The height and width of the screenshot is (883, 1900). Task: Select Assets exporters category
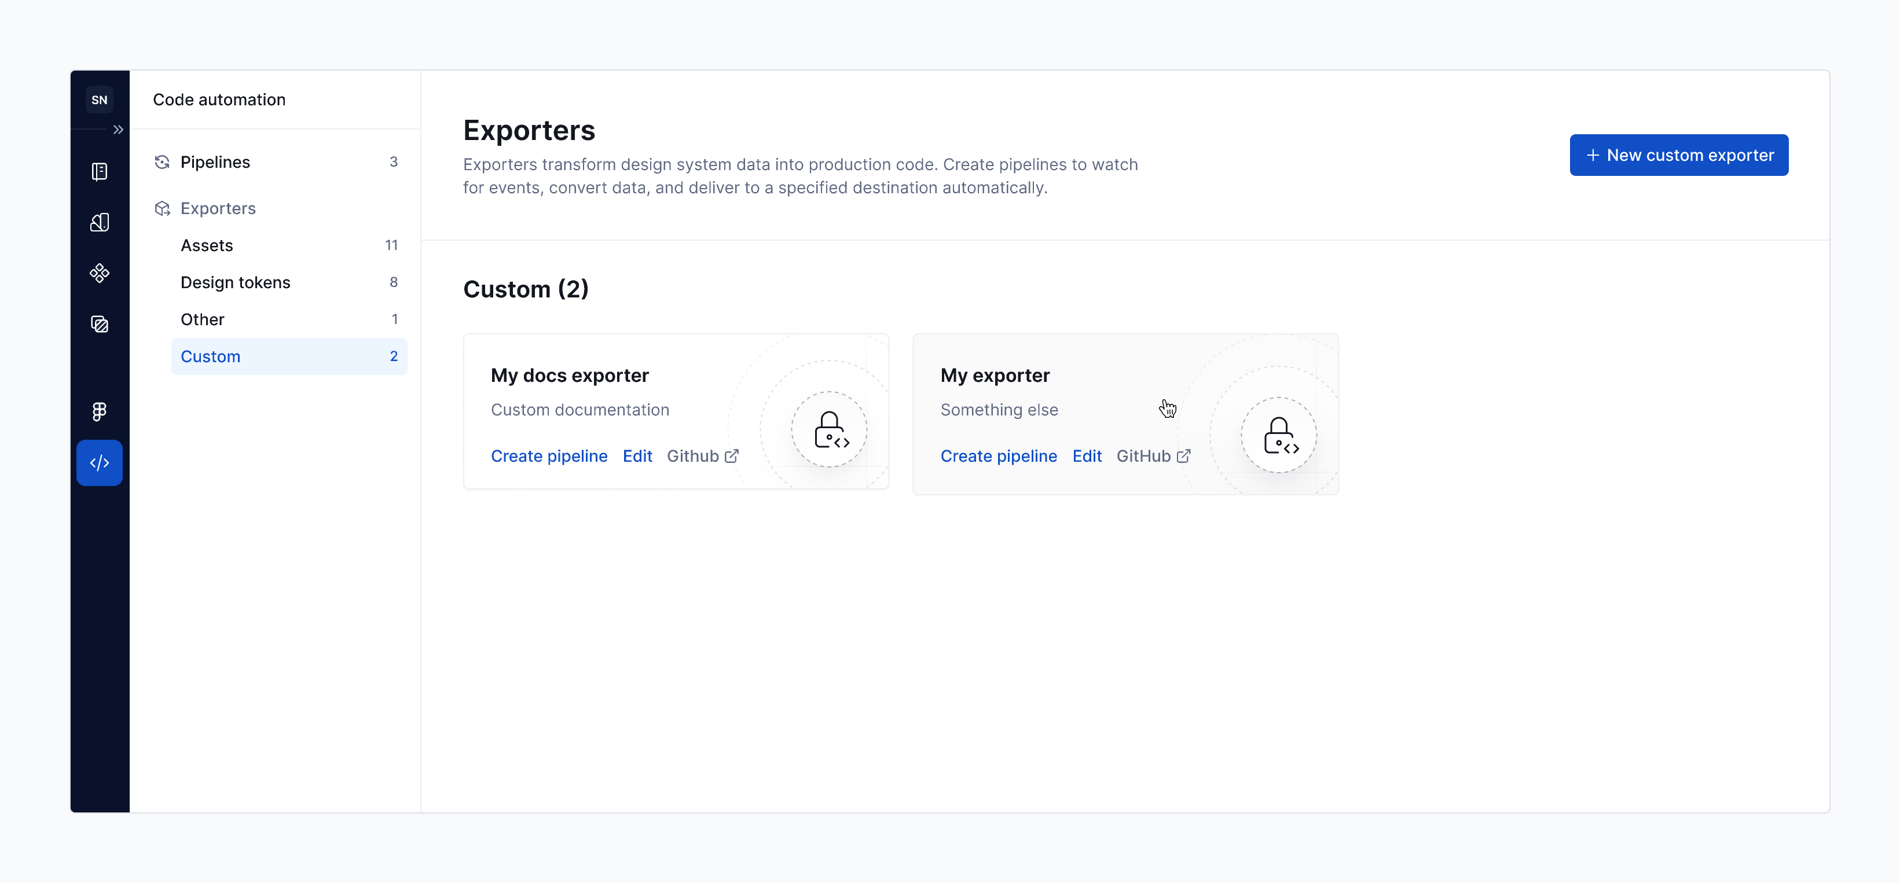point(207,245)
